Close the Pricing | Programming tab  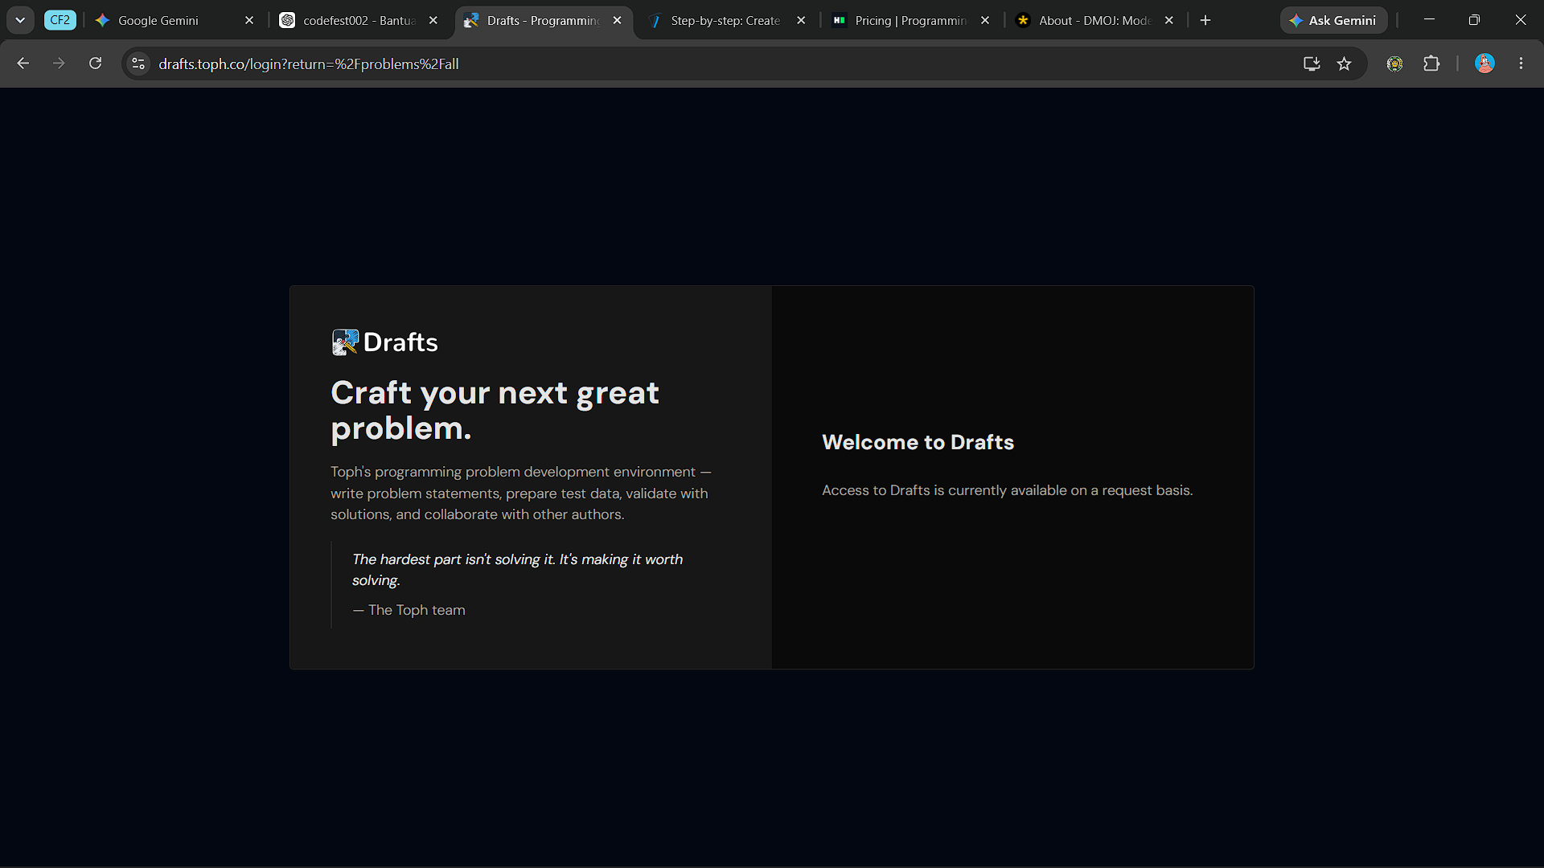[985, 20]
